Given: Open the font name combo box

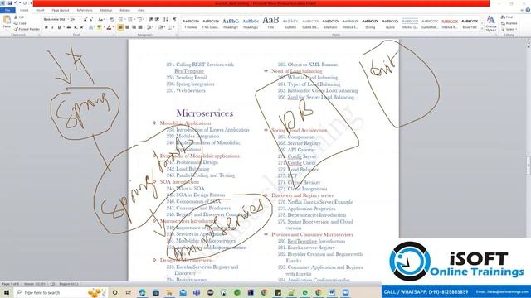Looking at the screenshot, I should click(56, 20).
